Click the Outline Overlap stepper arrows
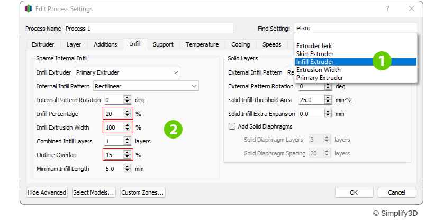The height and width of the screenshot is (220, 444). pyautogui.click(x=127, y=155)
